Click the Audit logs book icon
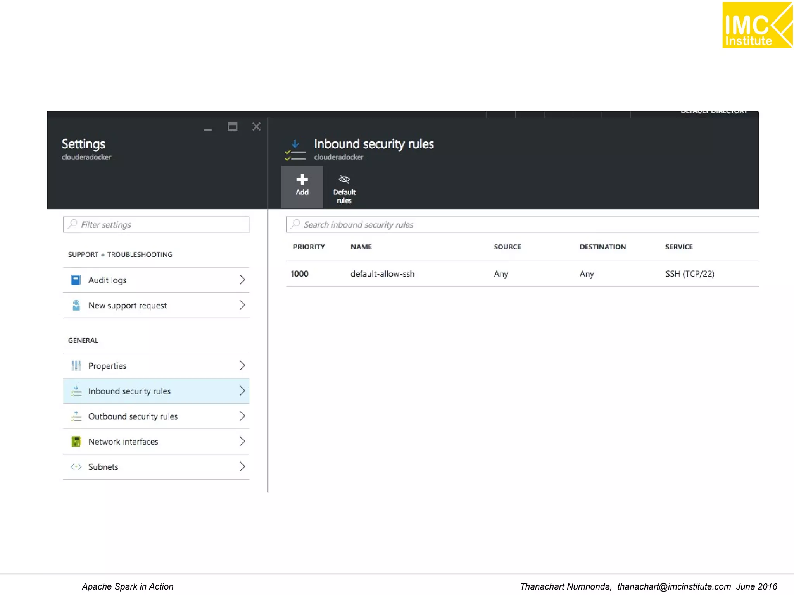Screen dimensions: 794x595 coord(76,280)
